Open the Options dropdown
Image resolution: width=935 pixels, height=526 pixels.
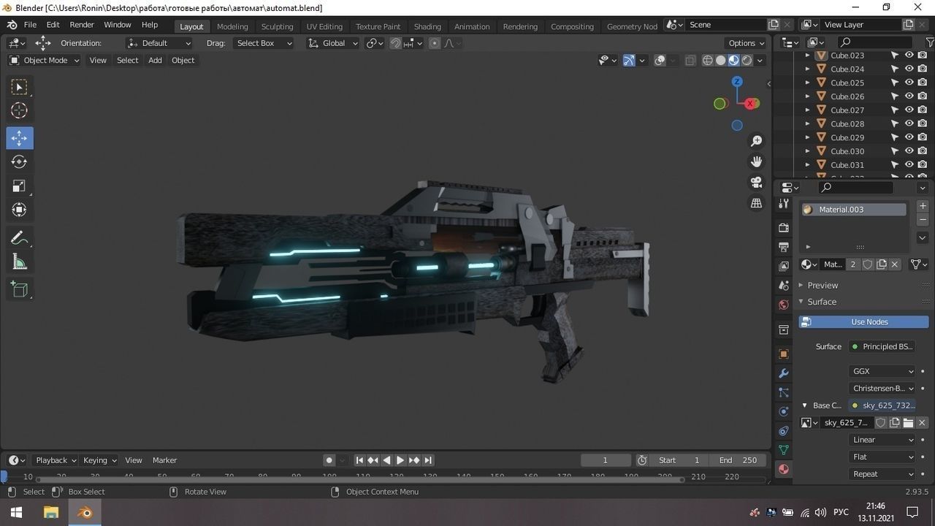click(x=747, y=43)
